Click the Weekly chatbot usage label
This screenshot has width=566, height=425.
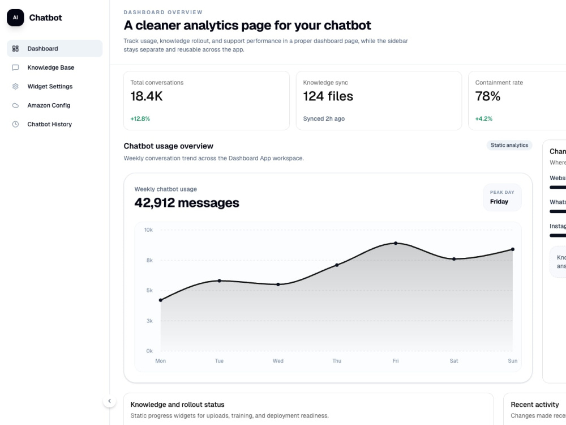point(166,189)
